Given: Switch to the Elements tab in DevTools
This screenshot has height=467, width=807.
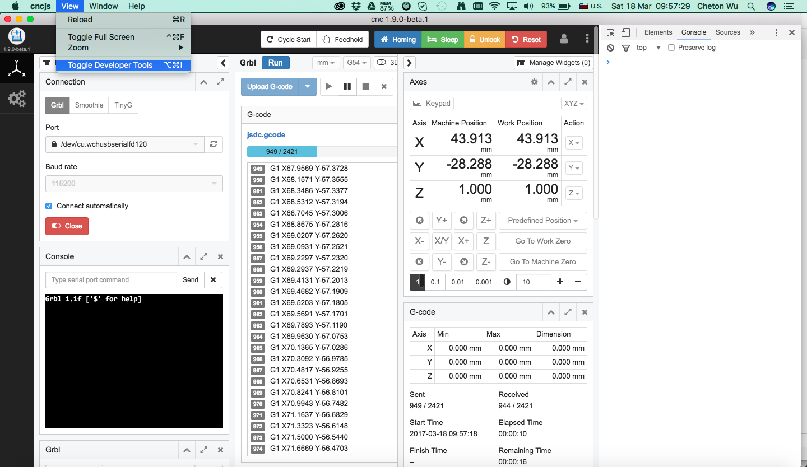Looking at the screenshot, I should [657, 32].
